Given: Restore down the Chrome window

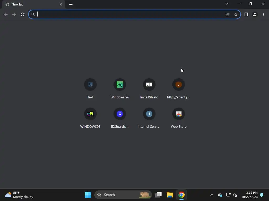Looking at the screenshot, I should (251, 4).
